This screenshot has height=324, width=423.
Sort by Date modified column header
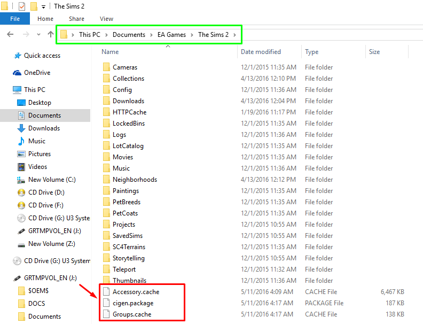(x=261, y=51)
